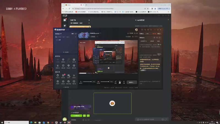Image resolution: width=220 pixels, height=124 pixels.
Task: Open the Chrome three-dot menu
Action: [169, 9]
